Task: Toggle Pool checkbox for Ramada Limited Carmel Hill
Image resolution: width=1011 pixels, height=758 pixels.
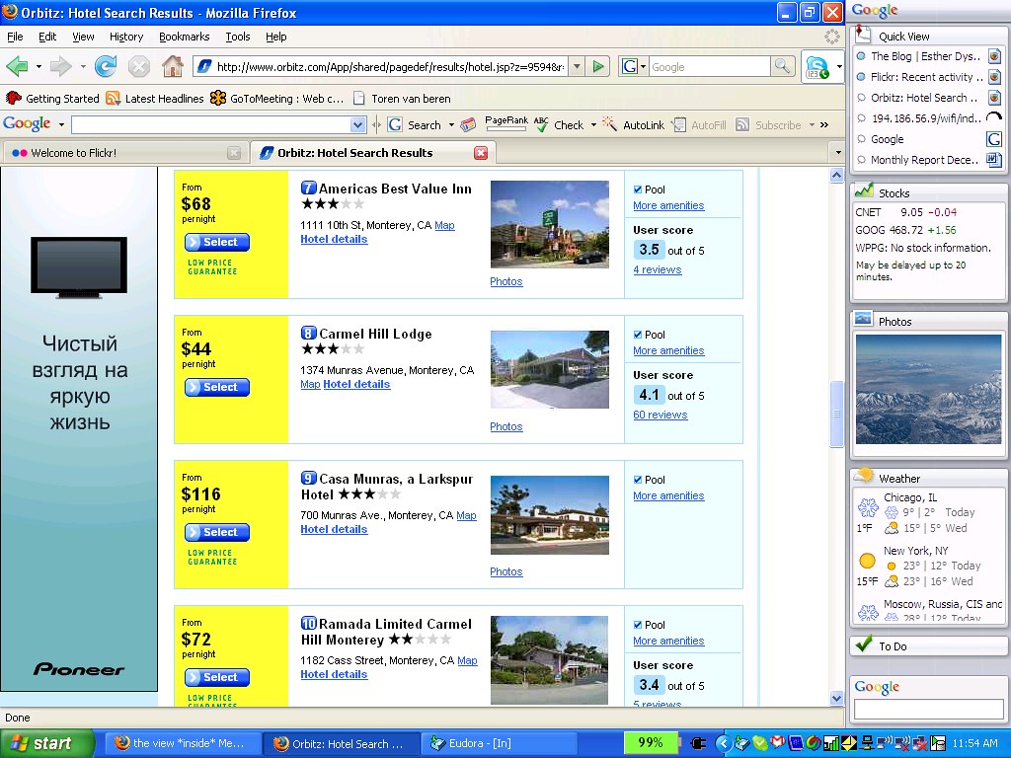Action: point(638,625)
